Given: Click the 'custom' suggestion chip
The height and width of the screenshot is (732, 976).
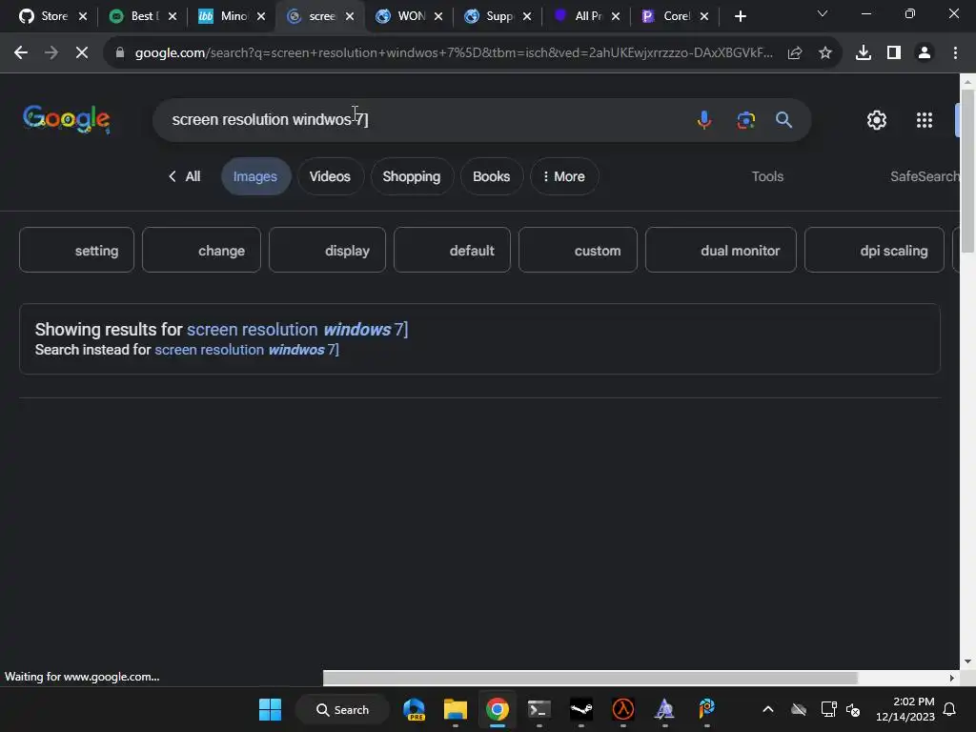Looking at the screenshot, I should 579,251.
